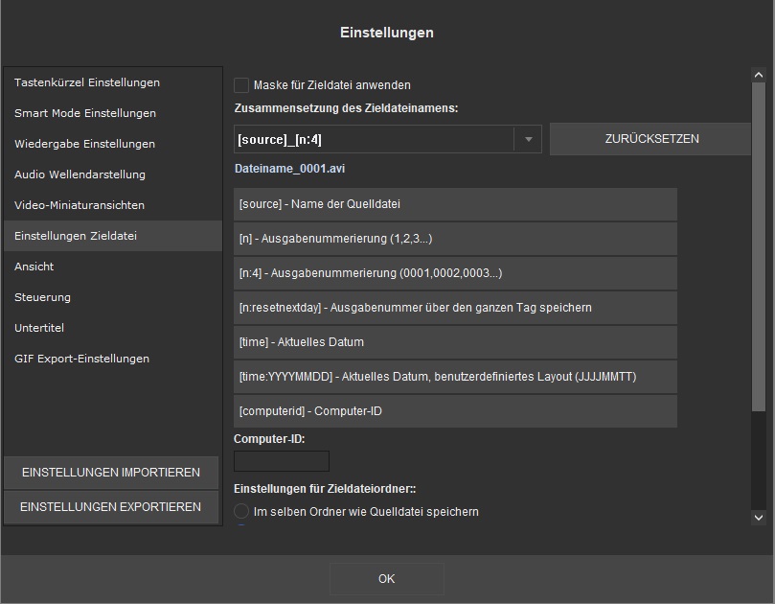Open Tastenkürzel Einstellungen section

pyautogui.click(x=87, y=82)
